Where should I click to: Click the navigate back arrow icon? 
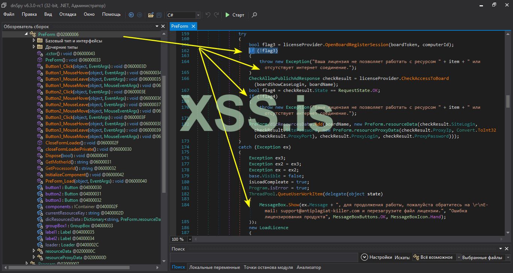click(x=131, y=15)
